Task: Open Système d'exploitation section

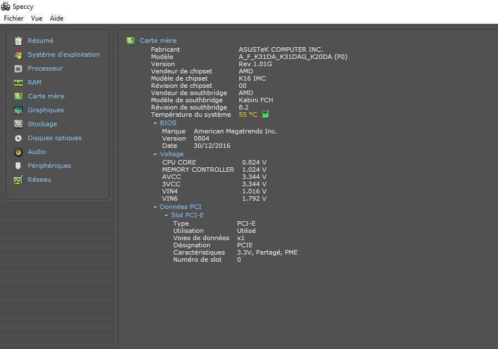Action: pyautogui.click(x=63, y=54)
